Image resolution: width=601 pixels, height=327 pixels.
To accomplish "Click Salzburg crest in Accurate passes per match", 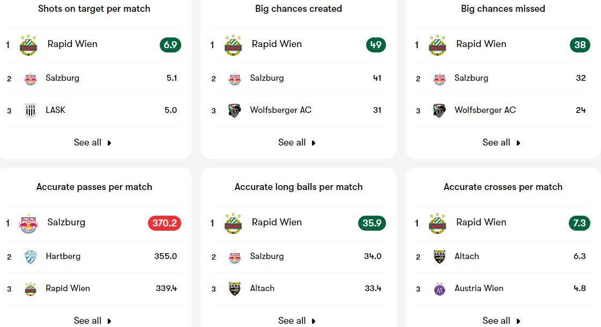I will click(28, 223).
